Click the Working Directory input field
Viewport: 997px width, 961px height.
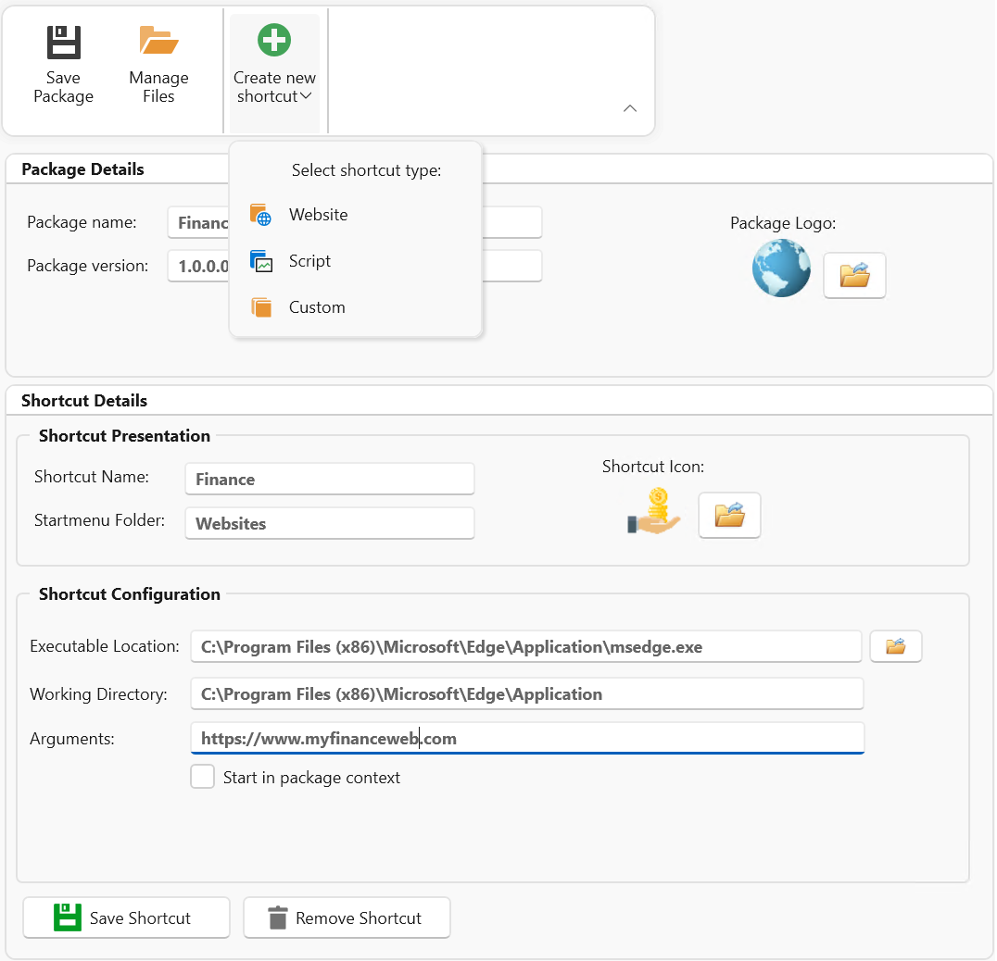click(x=526, y=693)
